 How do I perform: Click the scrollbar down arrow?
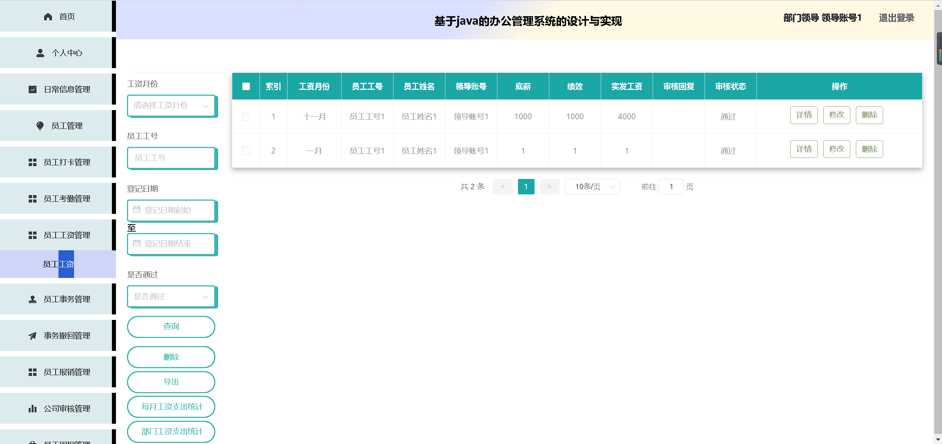tap(938, 440)
